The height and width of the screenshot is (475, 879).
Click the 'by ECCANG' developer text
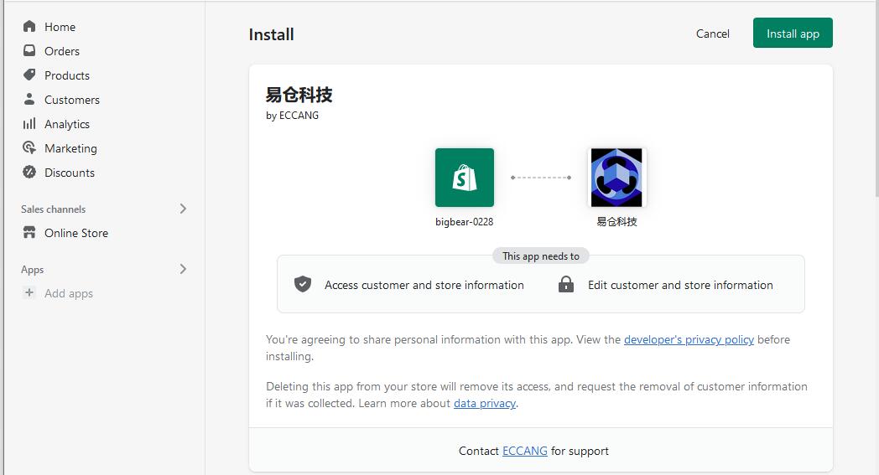292,116
